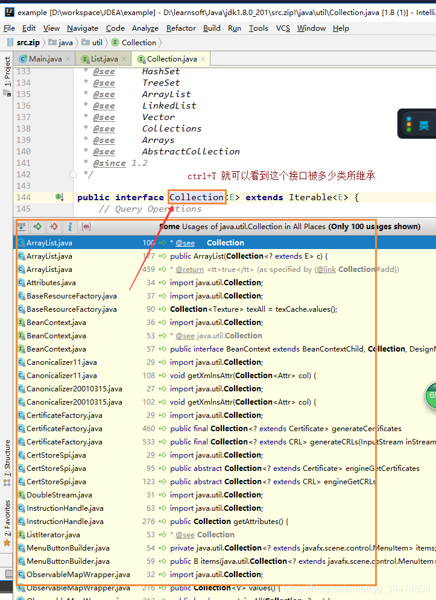The image size is (436, 600).
Task: Switch to the Main.java tab
Action: [45, 59]
